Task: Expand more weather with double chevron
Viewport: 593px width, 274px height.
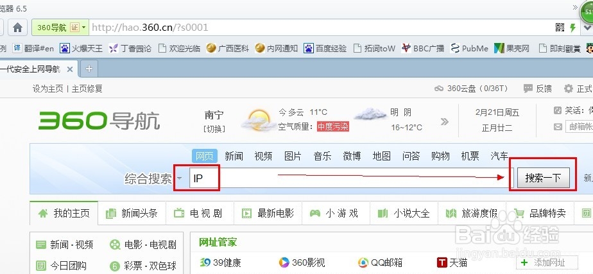Action: point(444,122)
